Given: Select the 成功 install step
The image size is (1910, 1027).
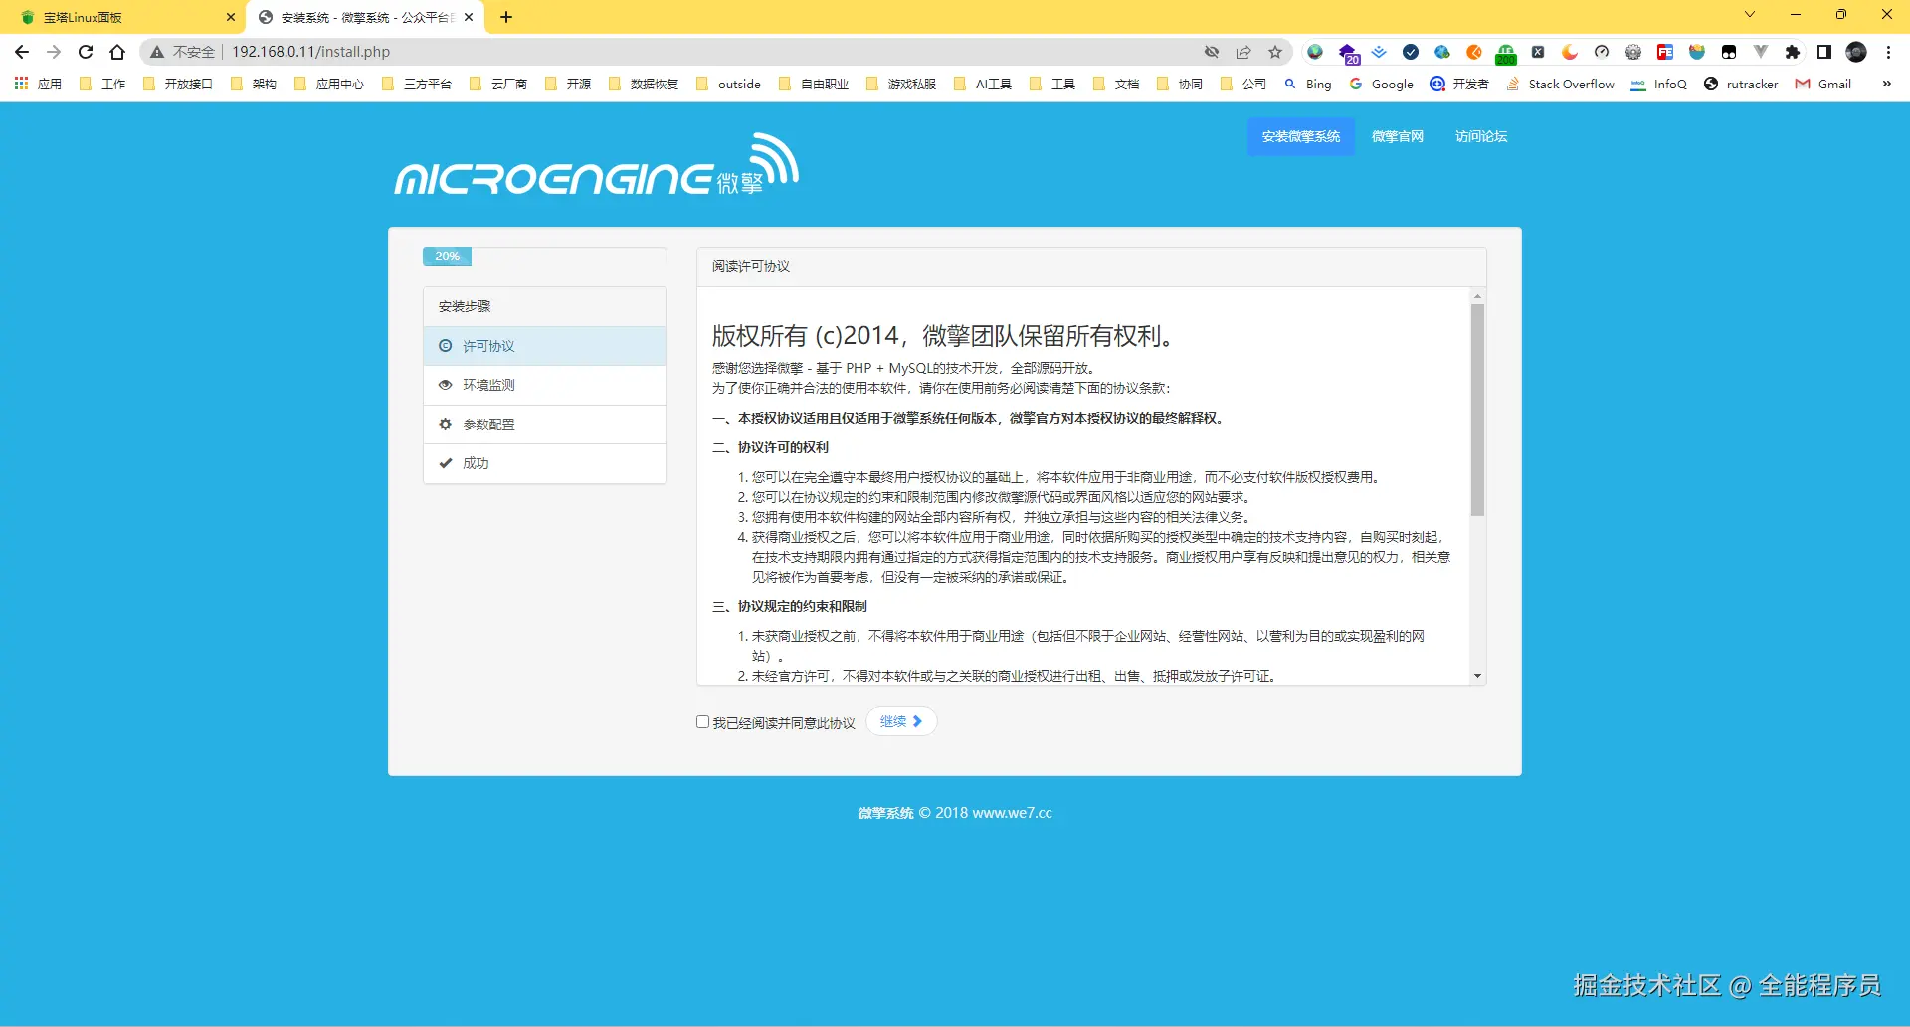Looking at the screenshot, I should [x=544, y=463].
